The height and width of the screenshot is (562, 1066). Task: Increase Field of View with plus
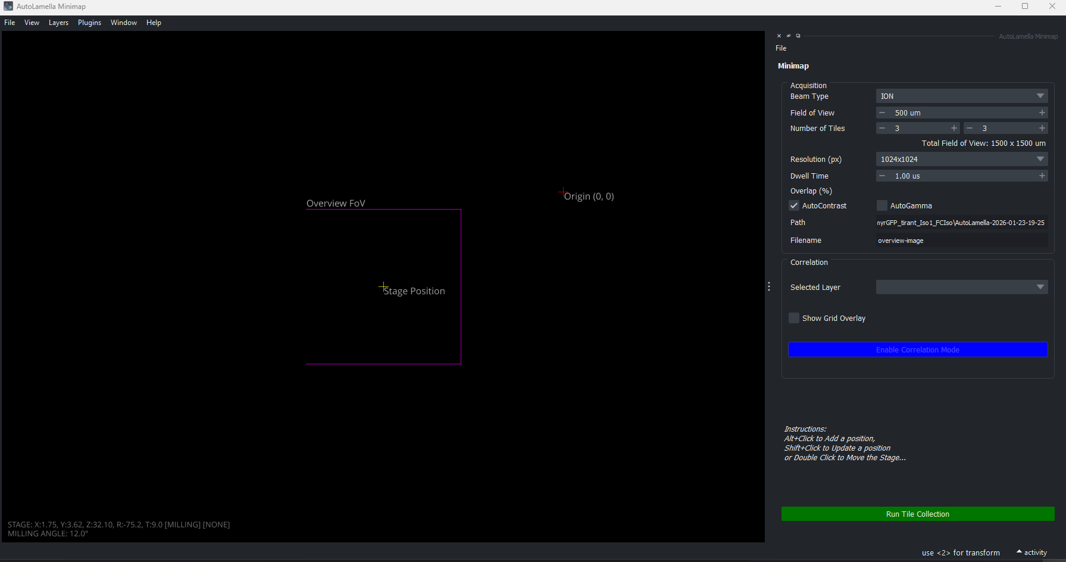(1042, 113)
